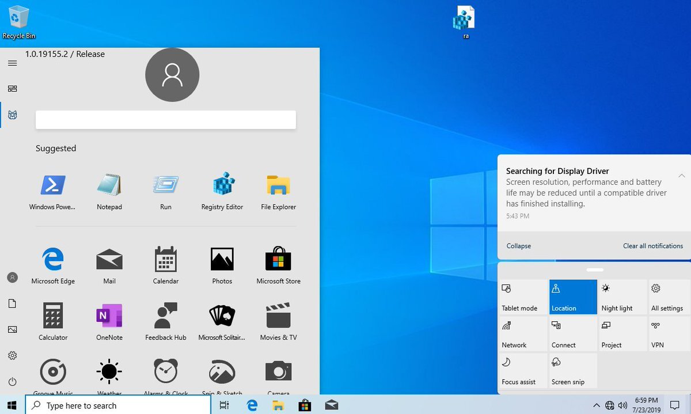The height and width of the screenshot is (414, 691).
Task: Click the large user avatar circle
Action: 172,75
